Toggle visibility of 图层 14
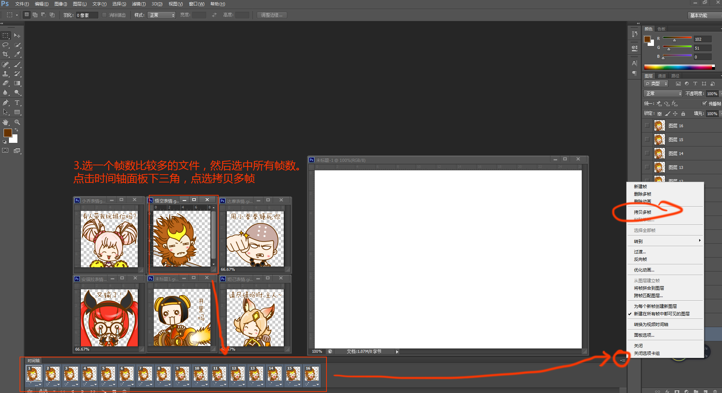This screenshot has height=393, width=722. click(647, 153)
